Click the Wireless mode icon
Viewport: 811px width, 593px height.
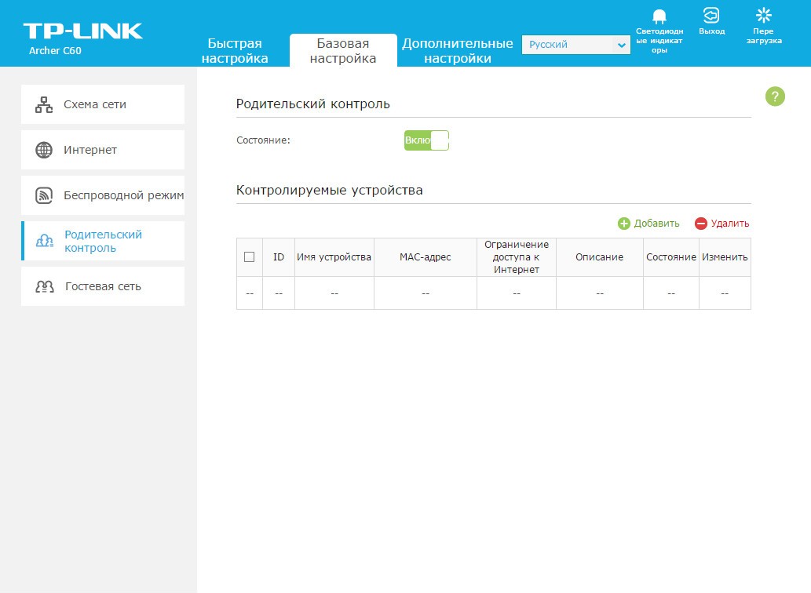coord(44,195)
